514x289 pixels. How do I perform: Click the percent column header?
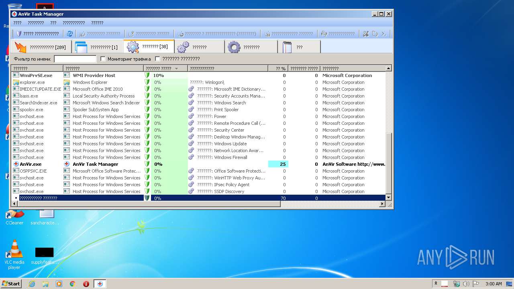tap(278, 69)
